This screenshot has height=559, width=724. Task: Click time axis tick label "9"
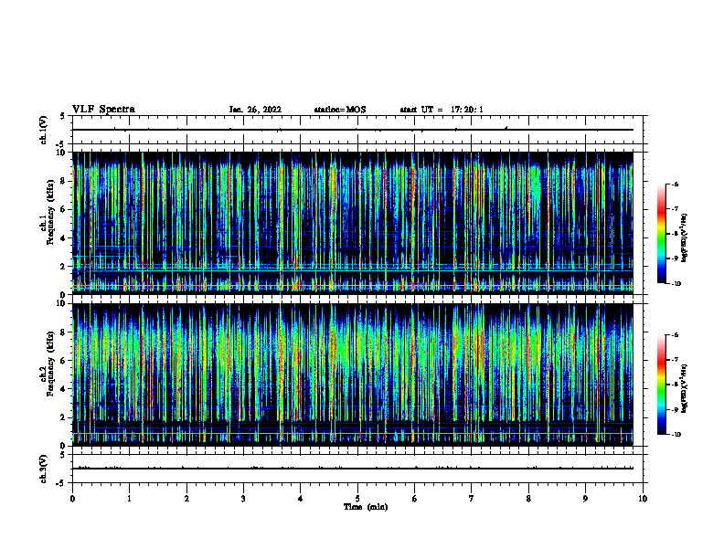point(585,499)
